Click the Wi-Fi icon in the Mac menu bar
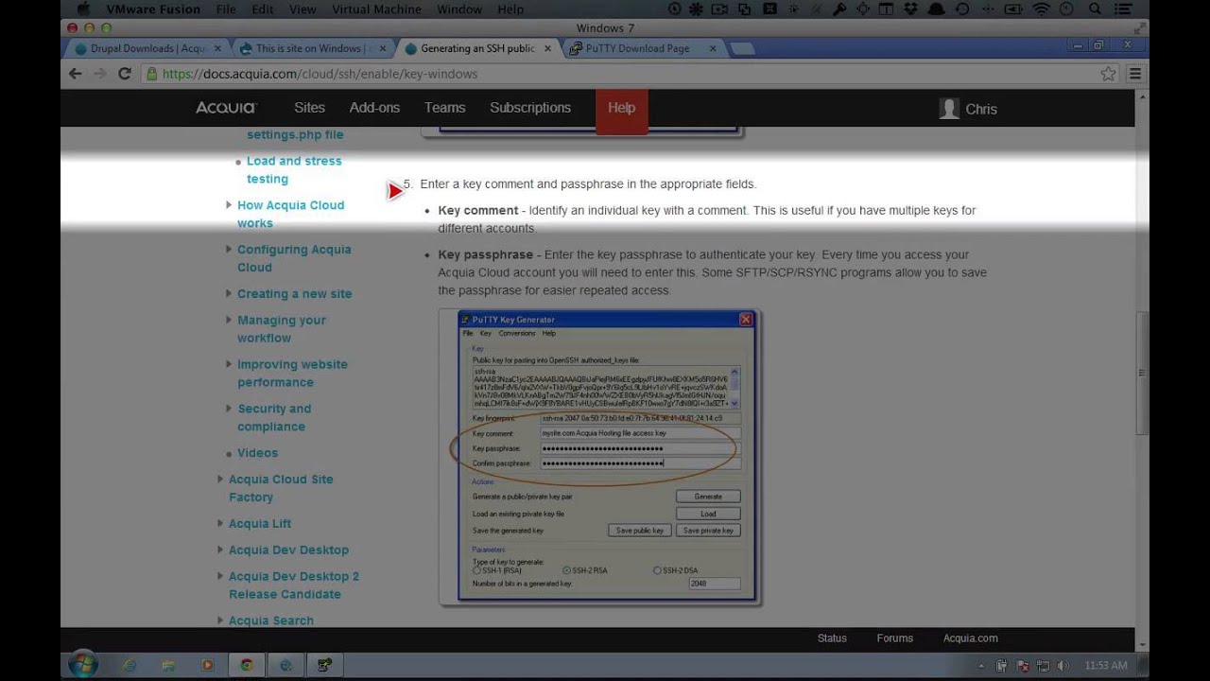Screen dimensions: 1210x681 [x=1041, y=9]
